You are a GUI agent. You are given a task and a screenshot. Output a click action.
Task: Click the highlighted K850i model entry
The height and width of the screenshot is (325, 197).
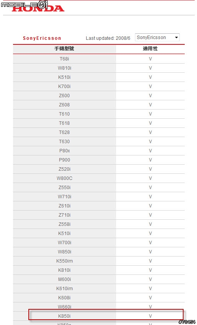coord(64,316)
